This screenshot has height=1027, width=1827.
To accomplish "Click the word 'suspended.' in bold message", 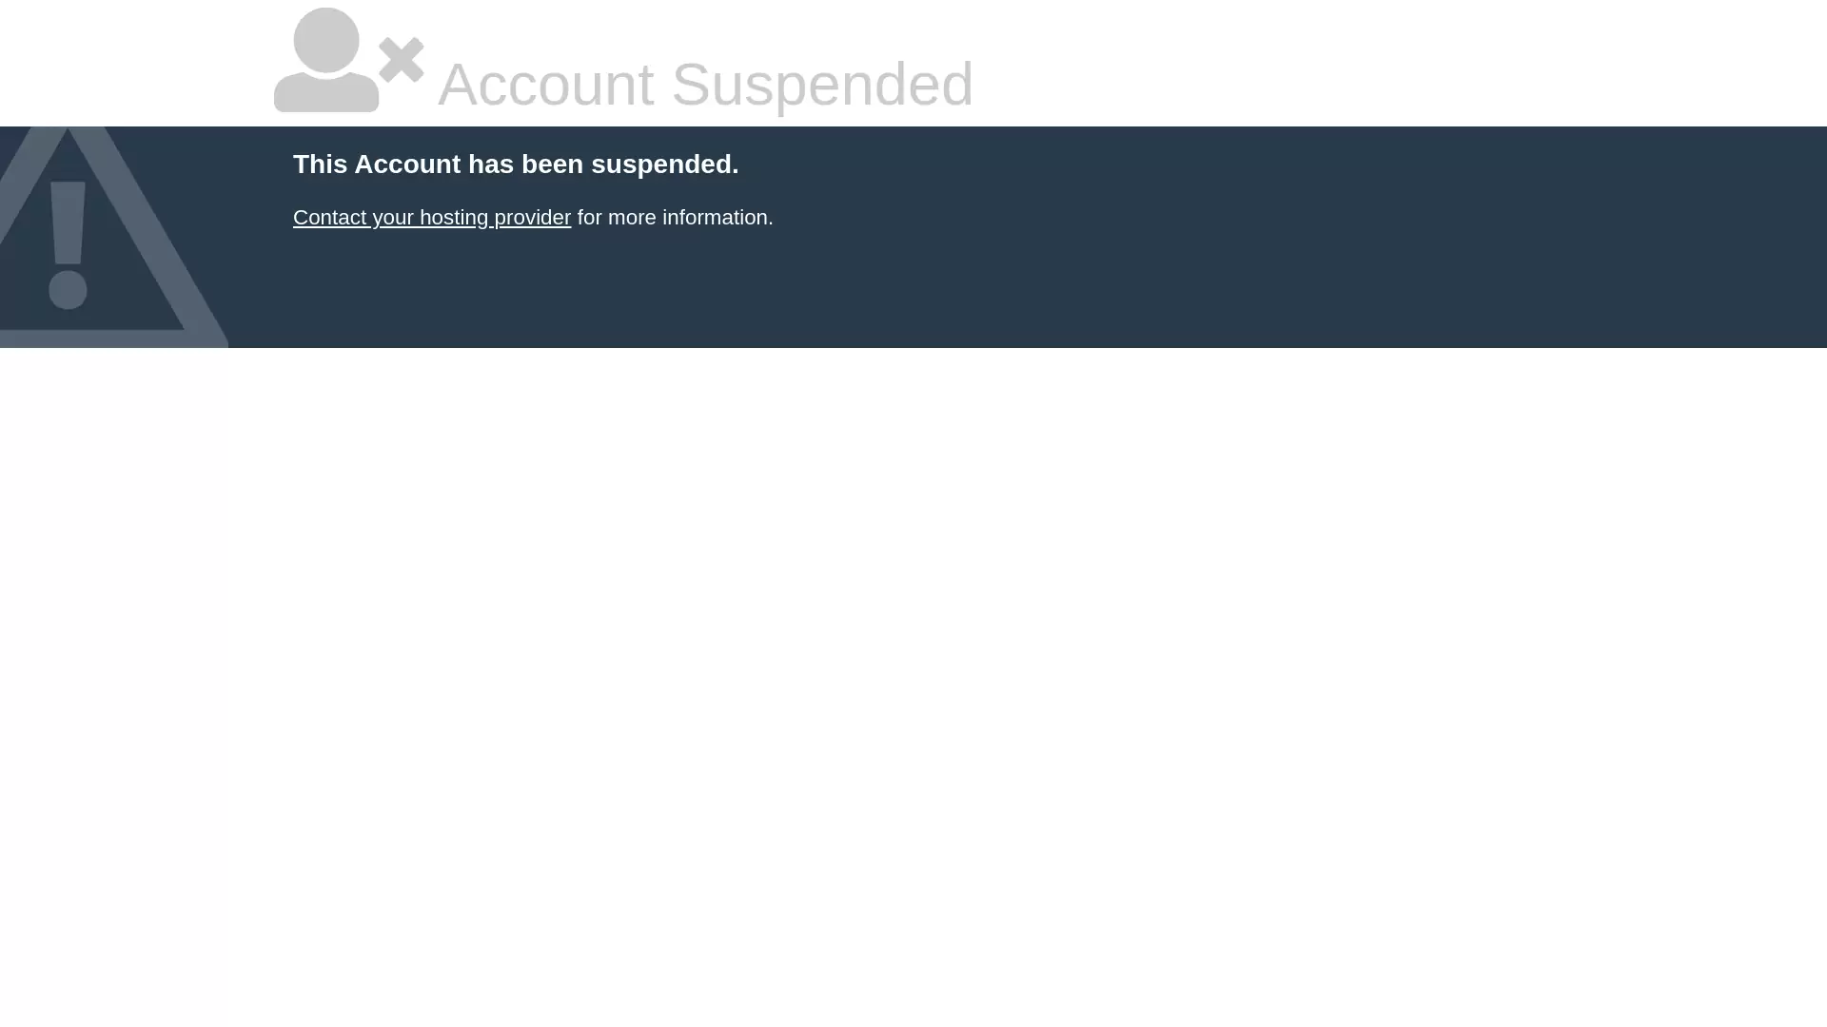I will coord(664,165).
